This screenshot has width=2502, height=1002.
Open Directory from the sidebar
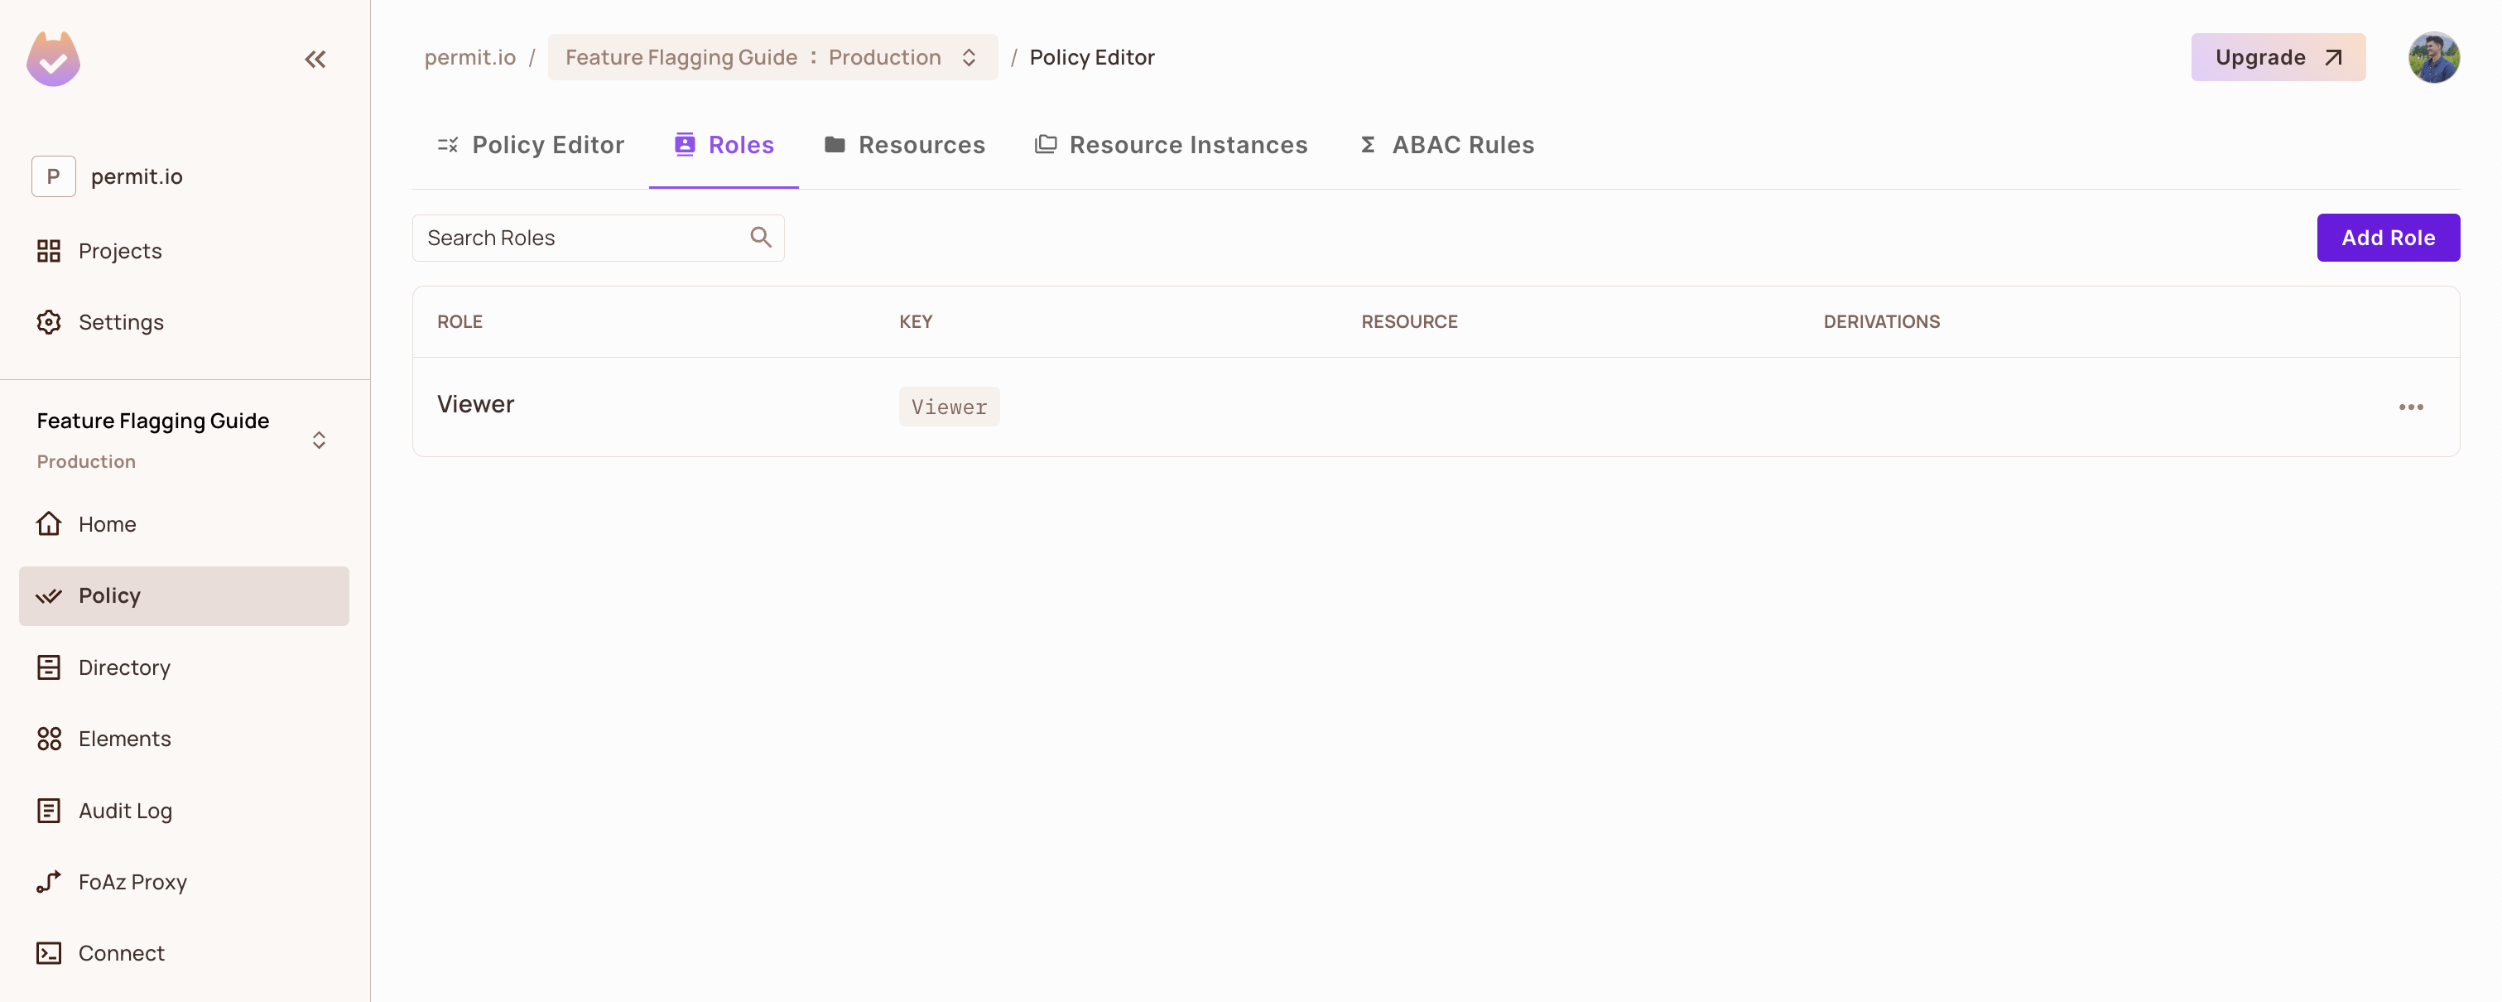click(123, 667)
